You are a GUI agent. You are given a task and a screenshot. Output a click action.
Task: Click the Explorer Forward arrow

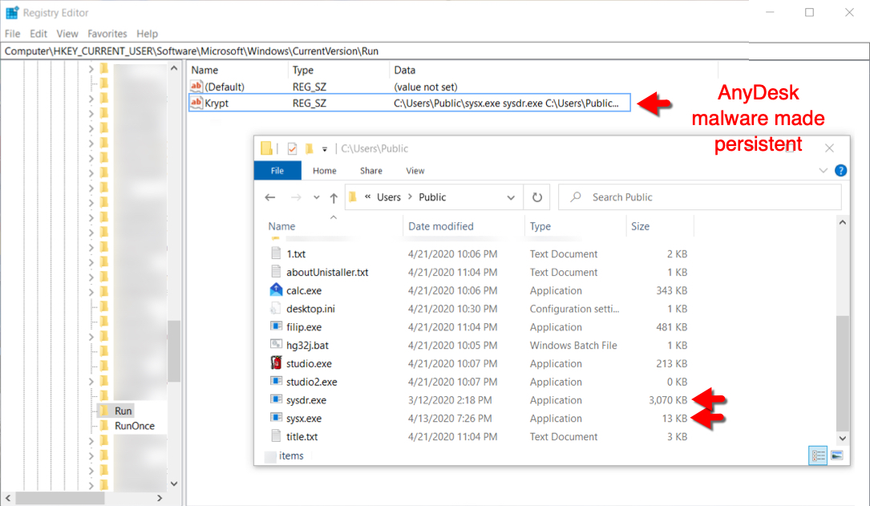point(297,197)
